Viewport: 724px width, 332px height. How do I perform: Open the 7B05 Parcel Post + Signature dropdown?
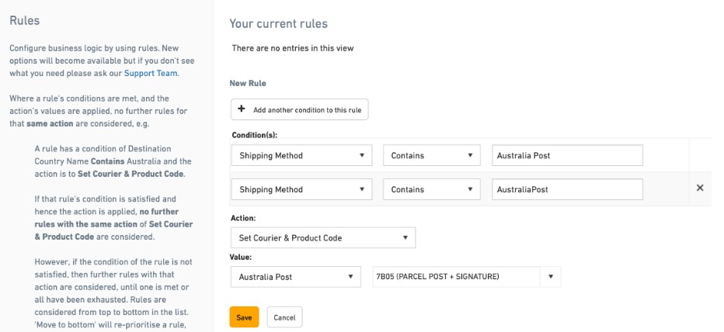(466, 276)
